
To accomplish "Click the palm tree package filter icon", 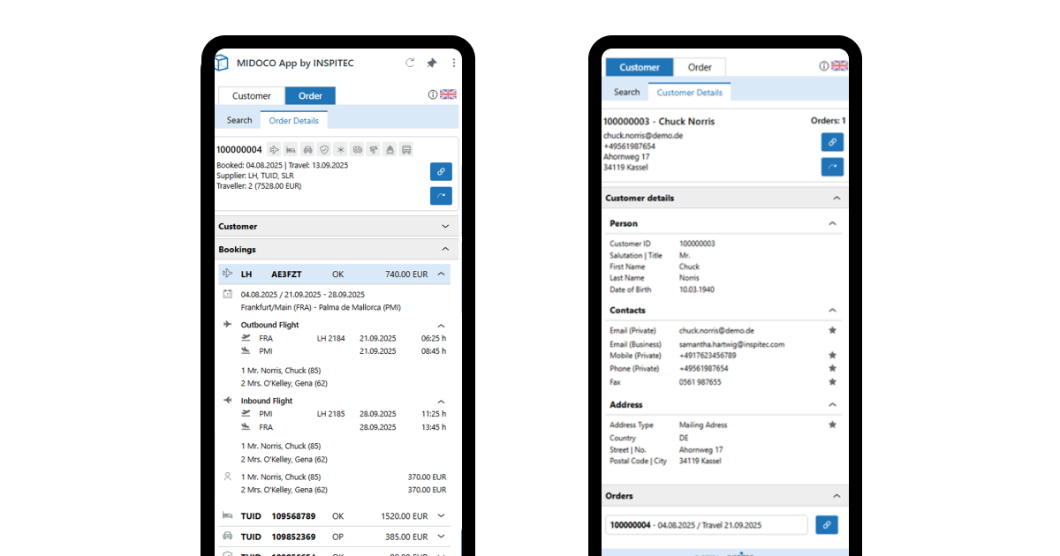I will [x=373, y=149].
